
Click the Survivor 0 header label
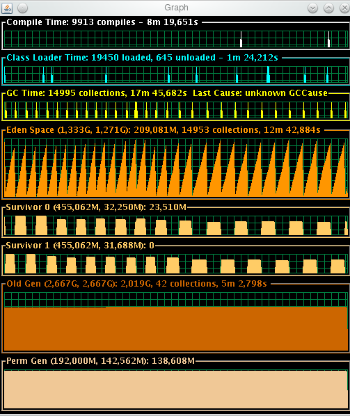click(96, 207)
